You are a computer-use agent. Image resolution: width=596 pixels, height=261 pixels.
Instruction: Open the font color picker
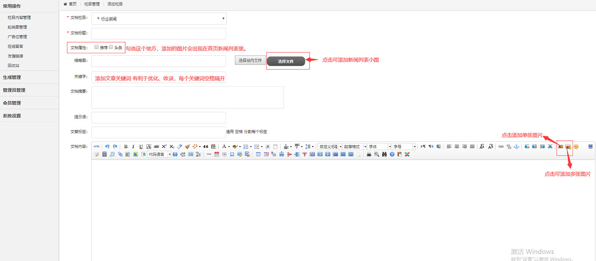[x=230, y=146]
